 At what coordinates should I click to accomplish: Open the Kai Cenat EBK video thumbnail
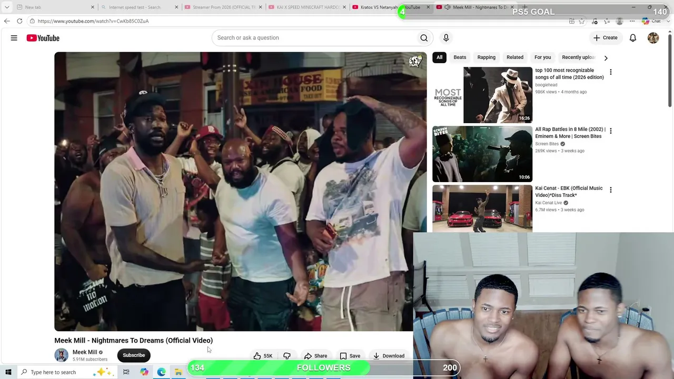coord(482,208)
